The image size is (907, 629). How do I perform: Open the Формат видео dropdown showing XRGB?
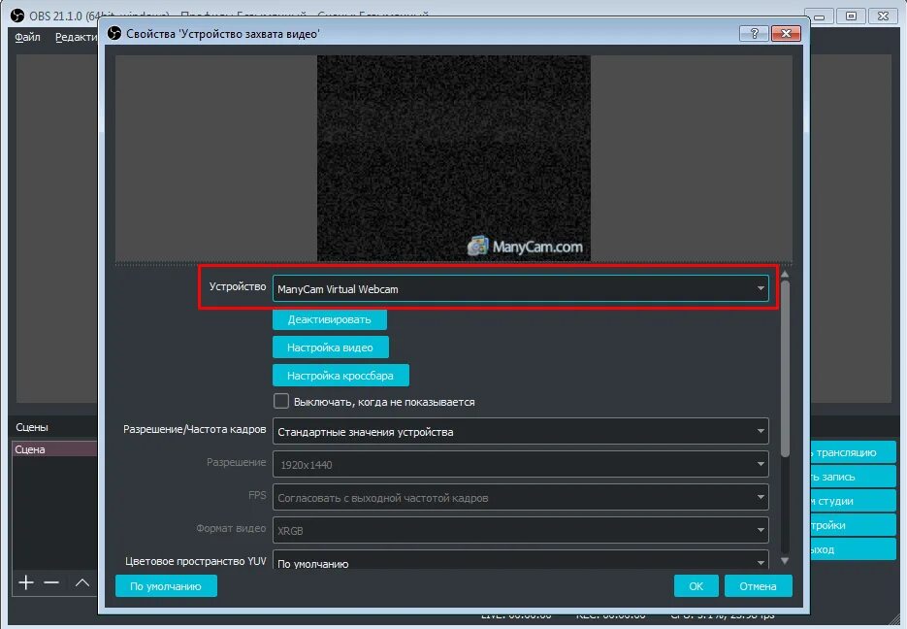(521, 530)
